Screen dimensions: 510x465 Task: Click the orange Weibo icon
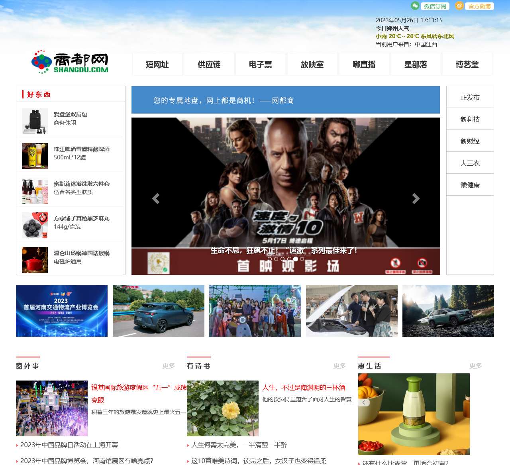(x=459, y=6)
